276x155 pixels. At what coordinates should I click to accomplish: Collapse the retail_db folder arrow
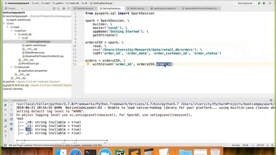(16, 34)
